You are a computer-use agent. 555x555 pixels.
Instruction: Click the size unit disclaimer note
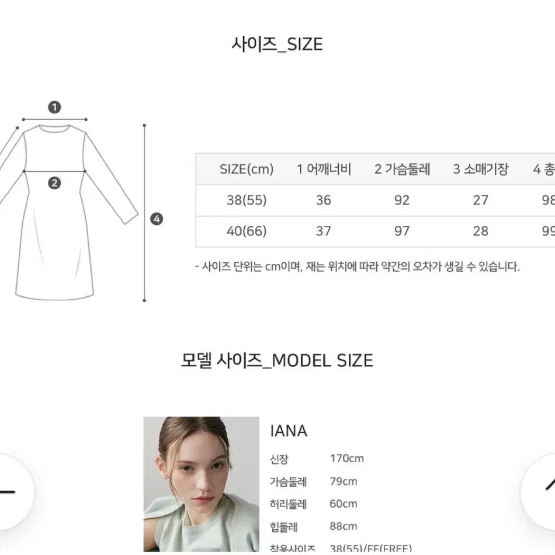point(358,266)
